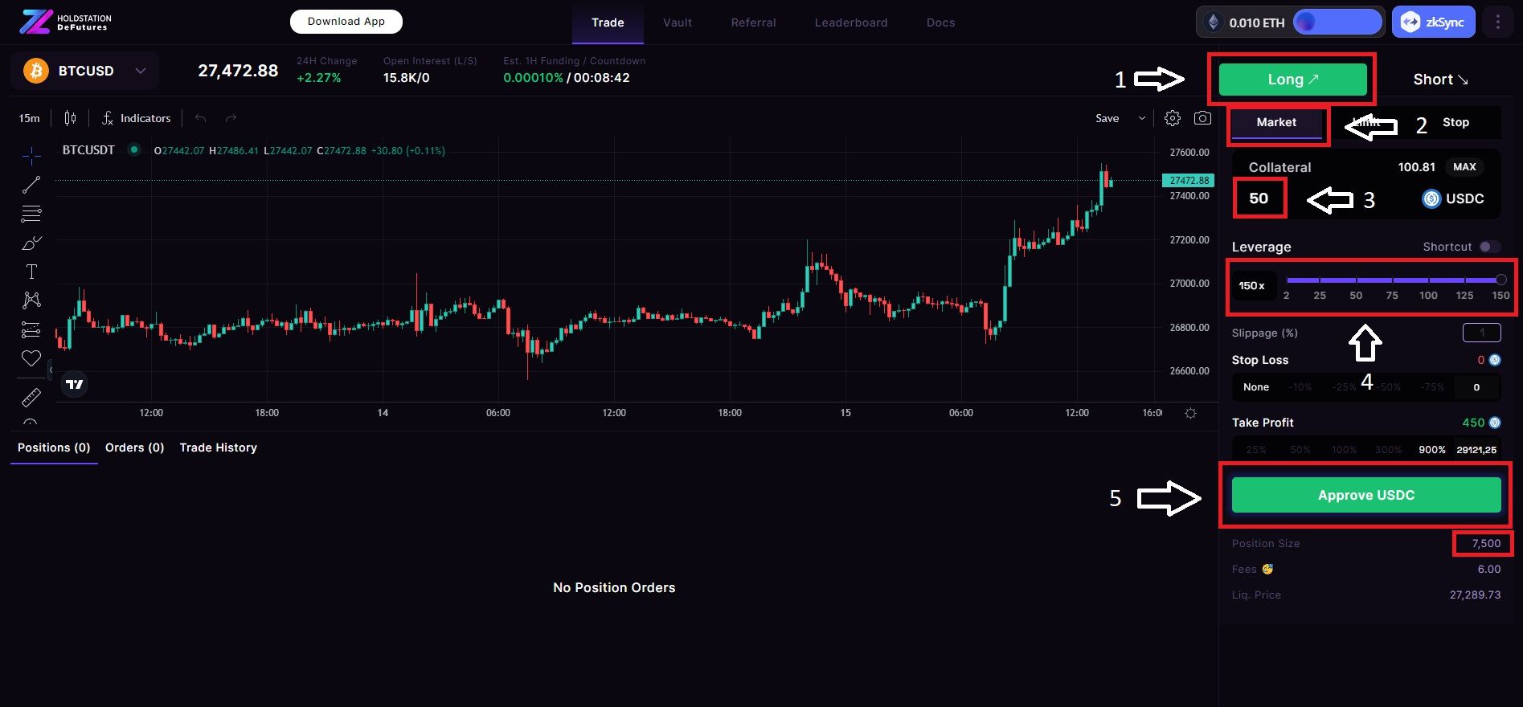1523x707 pixels.
Task: Open the Fibonacci retracement tool
Action: 31,214
